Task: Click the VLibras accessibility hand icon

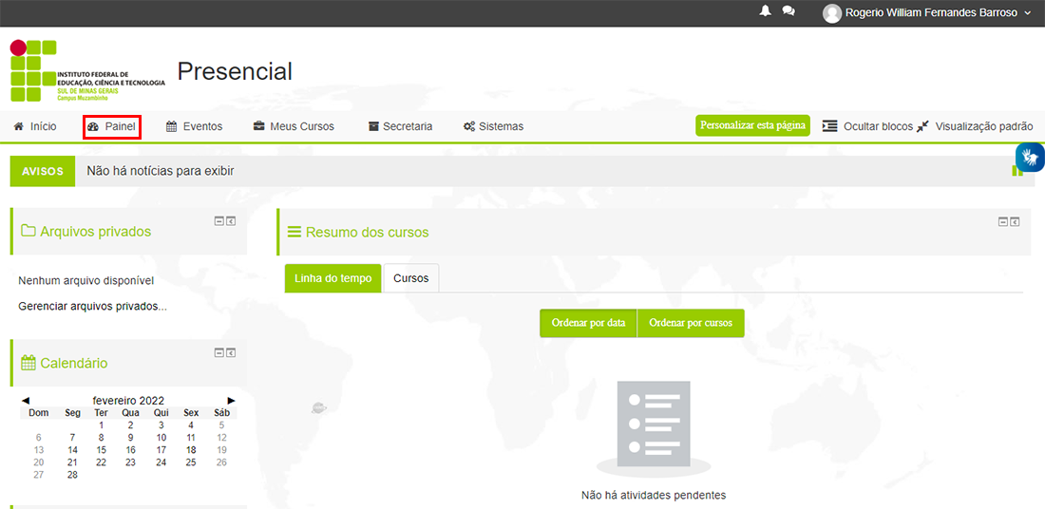Action: (x=1031, y=158)
